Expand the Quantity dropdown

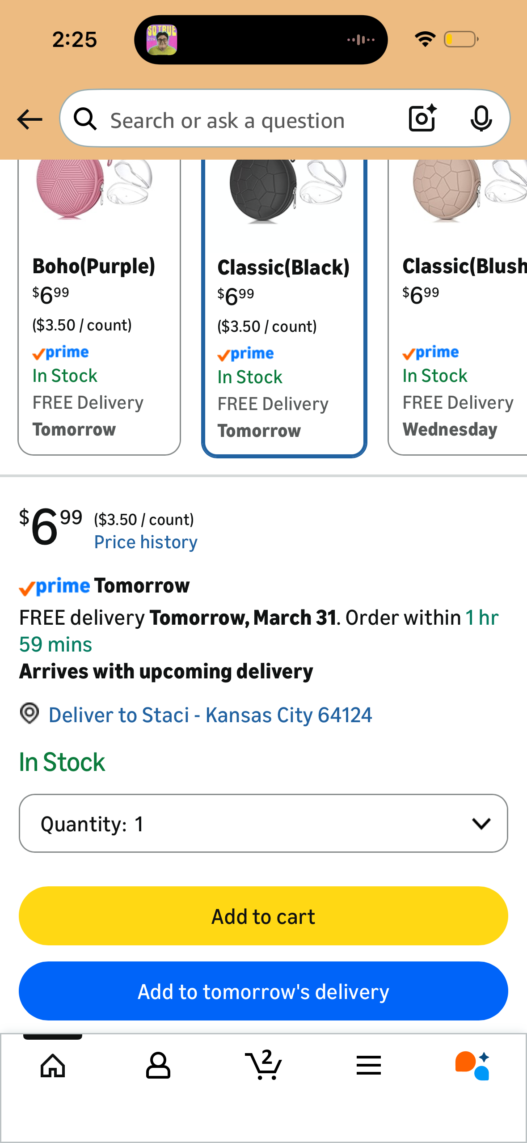(263, 823)
